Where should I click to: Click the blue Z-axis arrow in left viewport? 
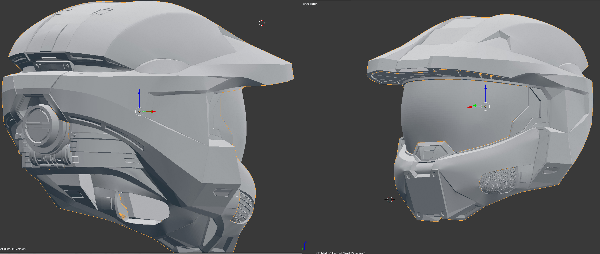tap(139, 92)
